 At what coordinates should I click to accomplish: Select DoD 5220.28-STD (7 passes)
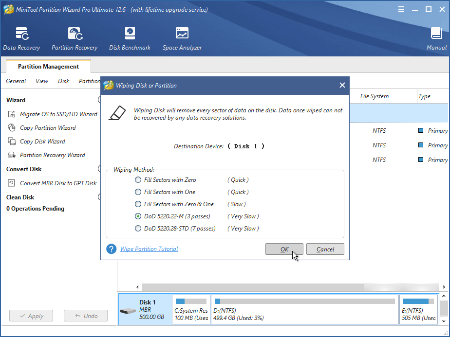(x=138, y=229)
